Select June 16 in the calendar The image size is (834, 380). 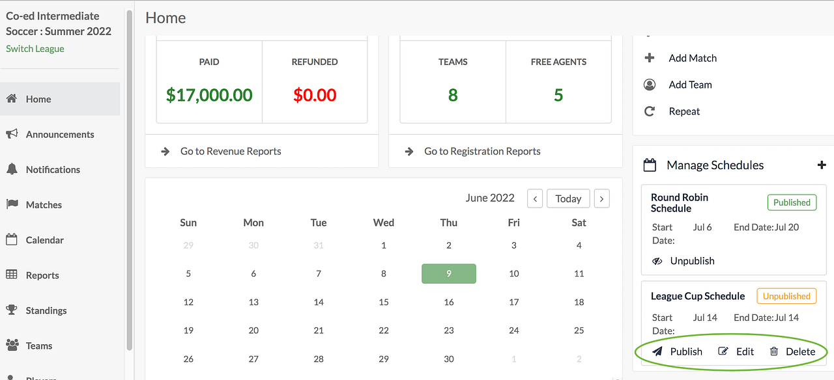[449, 302]
